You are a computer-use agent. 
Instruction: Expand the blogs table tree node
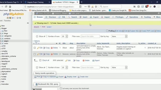pyautogui.click(x=1, y=33)
